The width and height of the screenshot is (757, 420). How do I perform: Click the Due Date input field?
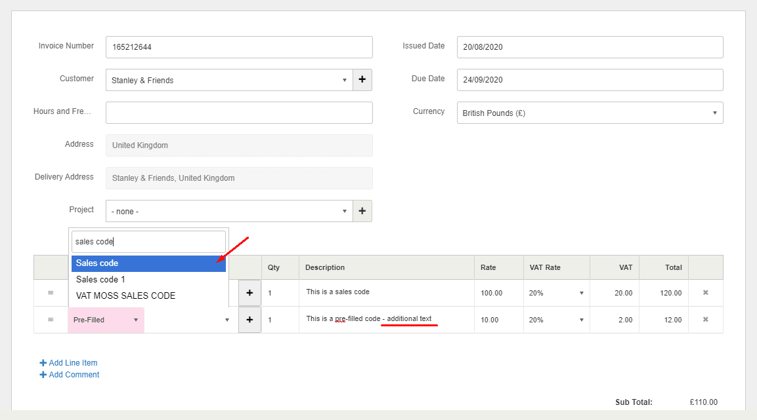(590, 80)
